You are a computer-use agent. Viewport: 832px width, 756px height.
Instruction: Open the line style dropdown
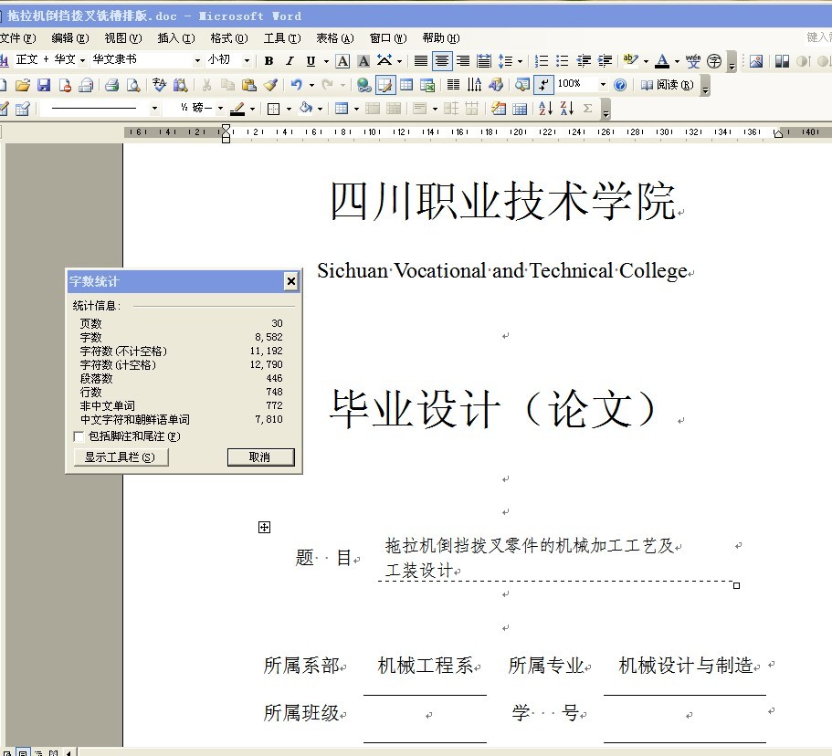154,109
